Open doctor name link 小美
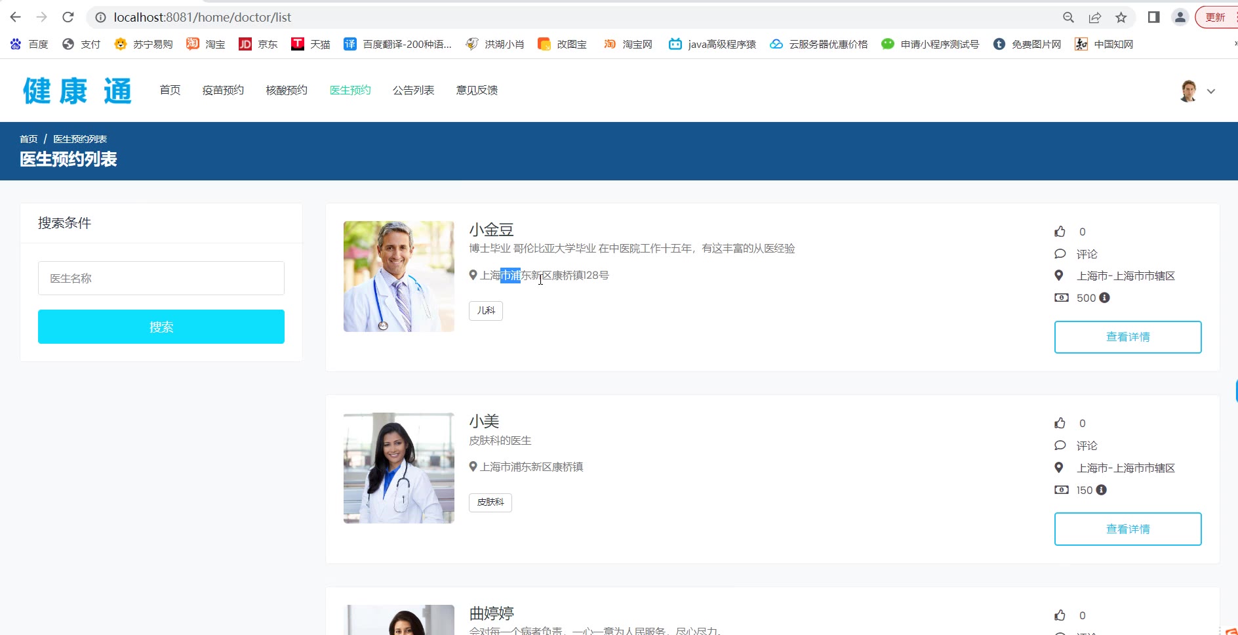 pyautogui.click(x=484, y=421)
